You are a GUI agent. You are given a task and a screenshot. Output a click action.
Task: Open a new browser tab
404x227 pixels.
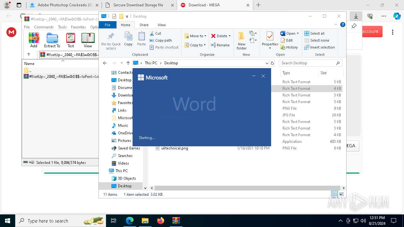click(x=258, y=5)
